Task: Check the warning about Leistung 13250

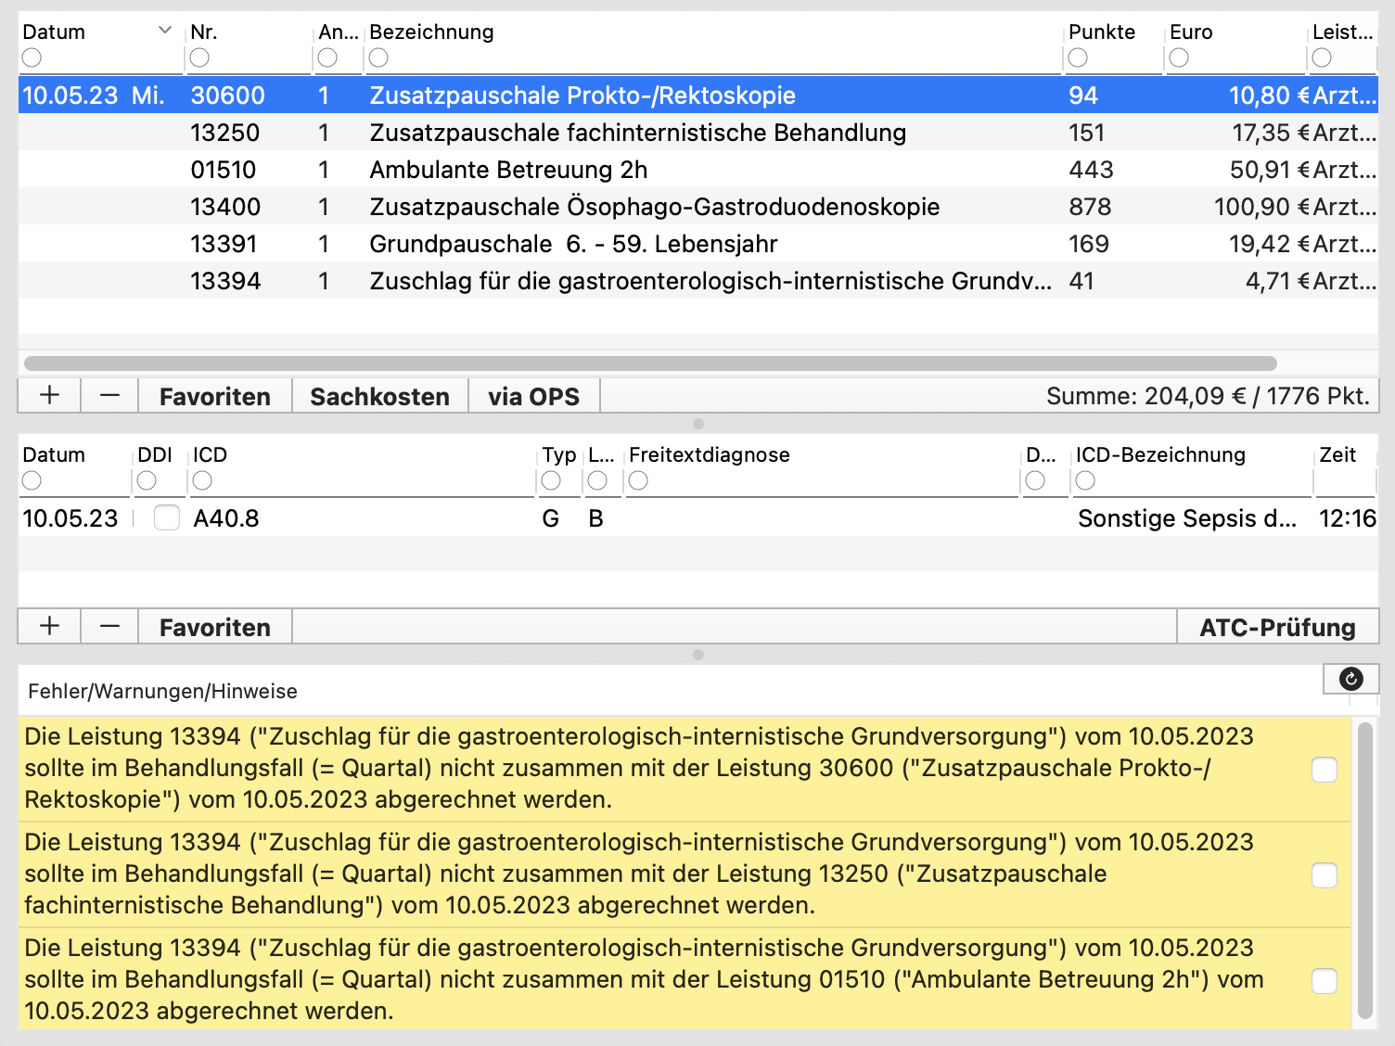Action: pos(1325,875)
